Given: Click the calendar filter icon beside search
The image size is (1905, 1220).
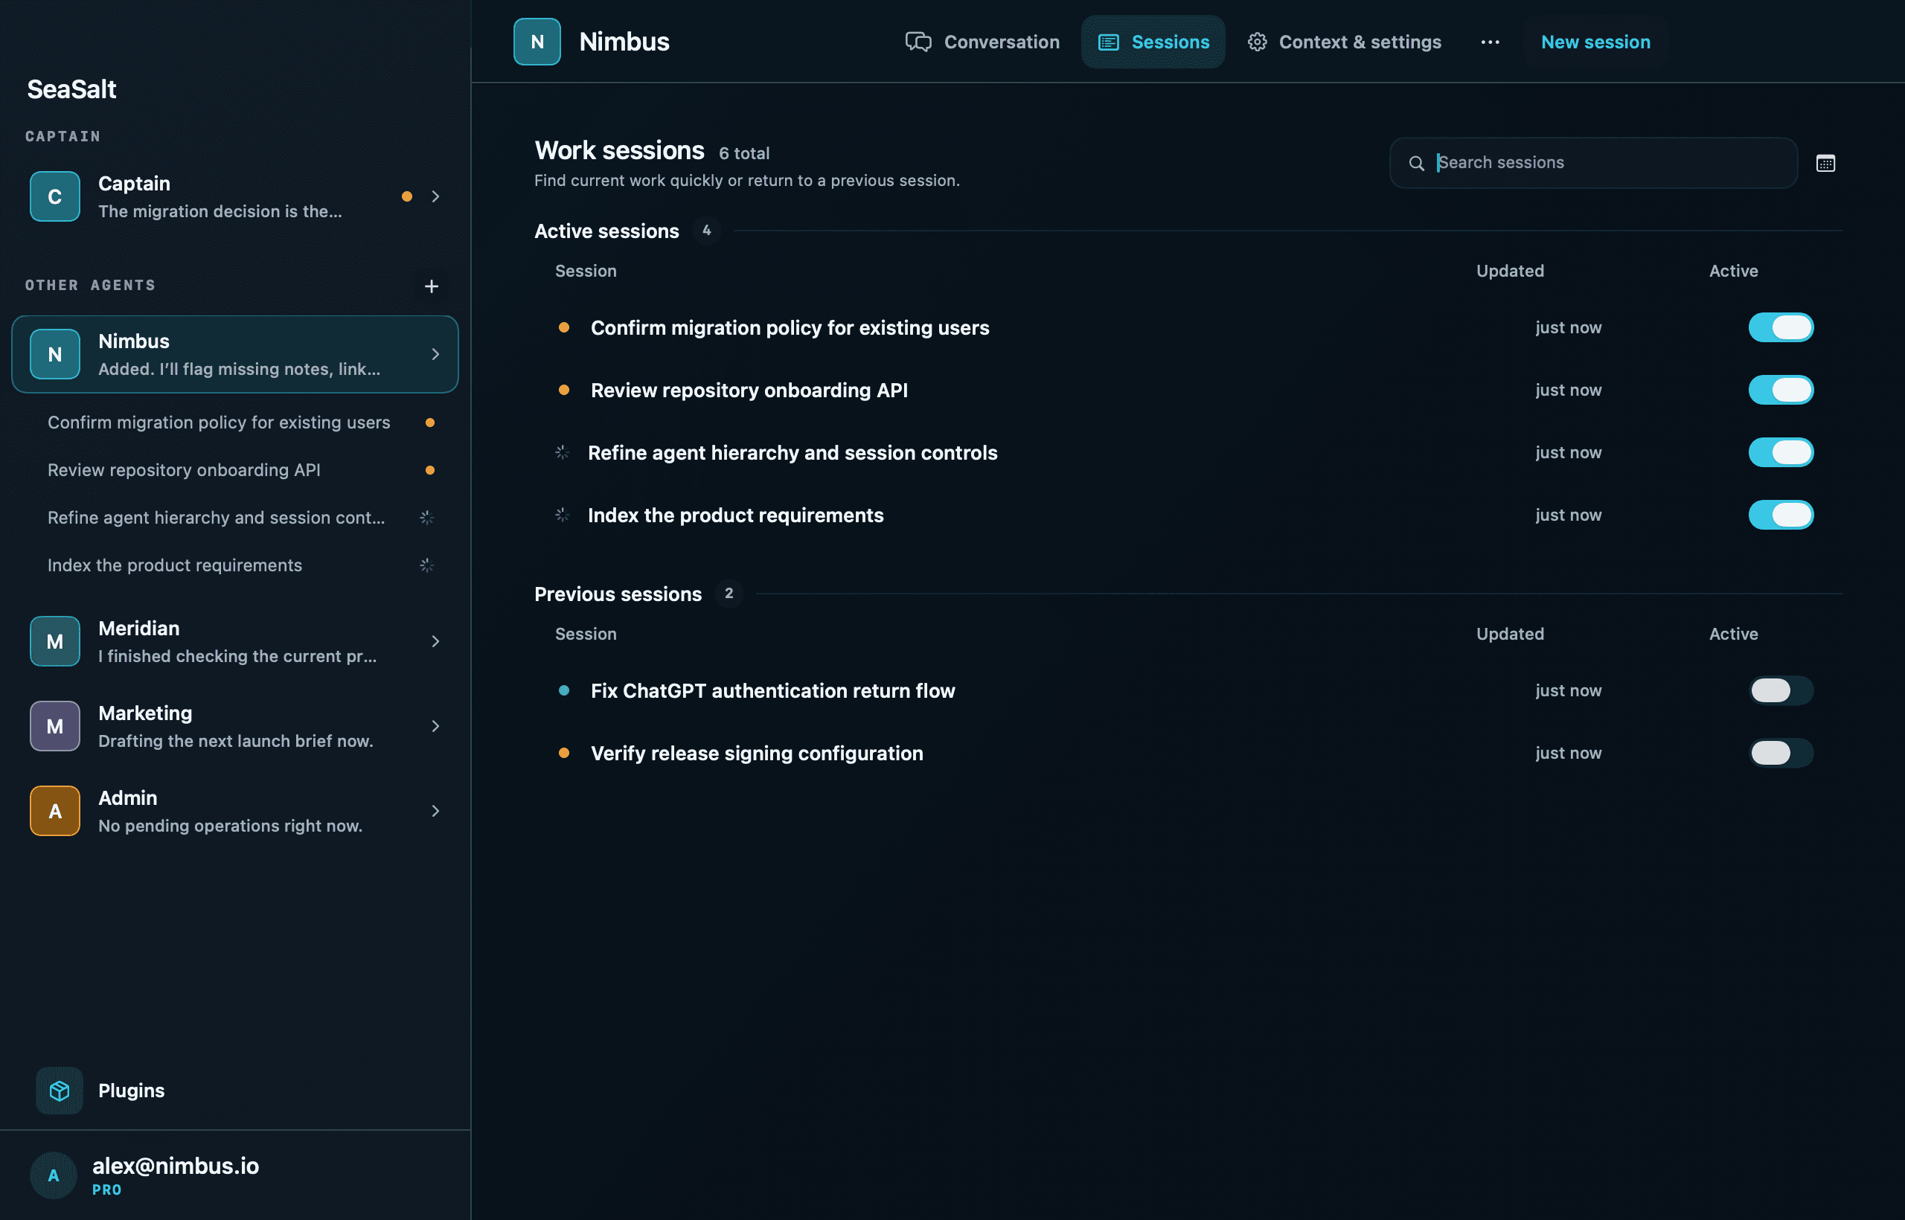Looking at the screenshot, I should 1825,163.
